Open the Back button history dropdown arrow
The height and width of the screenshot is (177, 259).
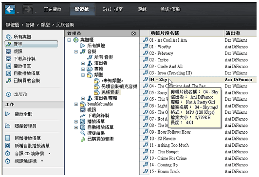(18, 12)
